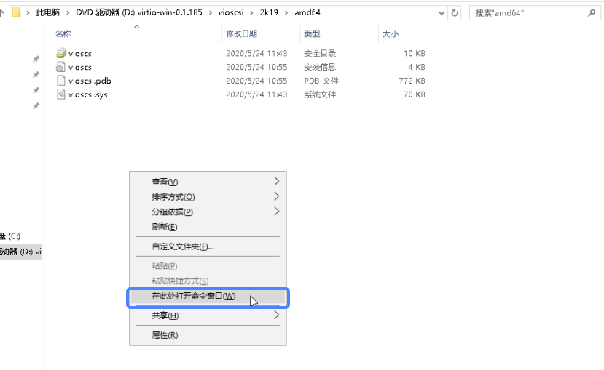Screen dimensions: 604x370
Task: Click the up-arrow navigation button
Action: pyautogui.click(x=2, y=12)
